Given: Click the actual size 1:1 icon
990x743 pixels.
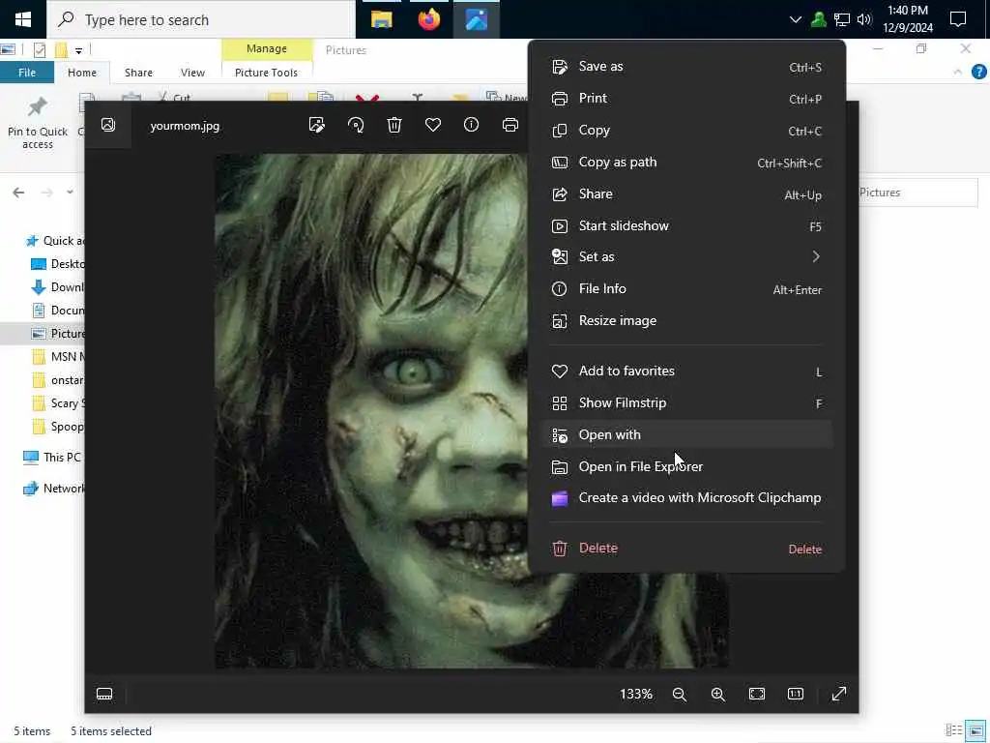Looking at the screenshot, I should point(796,695).
